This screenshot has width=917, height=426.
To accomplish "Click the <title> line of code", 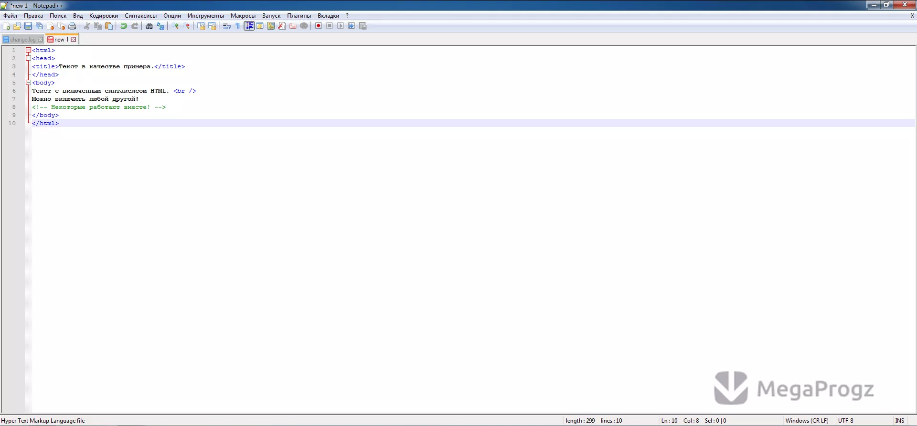I will click(x=108, y=66).
